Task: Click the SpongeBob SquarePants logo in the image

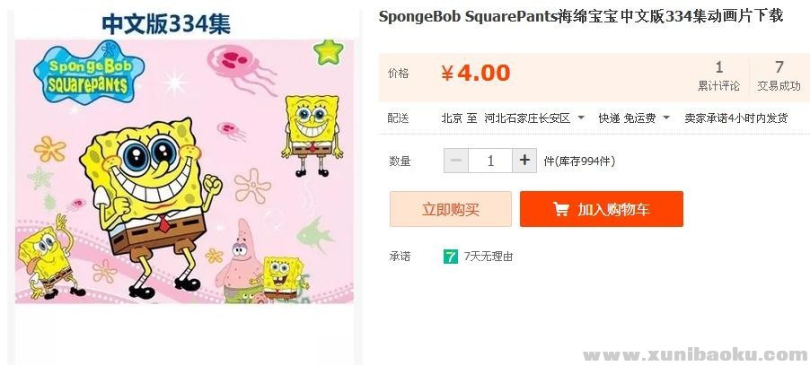Action: click(x=82, y=74)
